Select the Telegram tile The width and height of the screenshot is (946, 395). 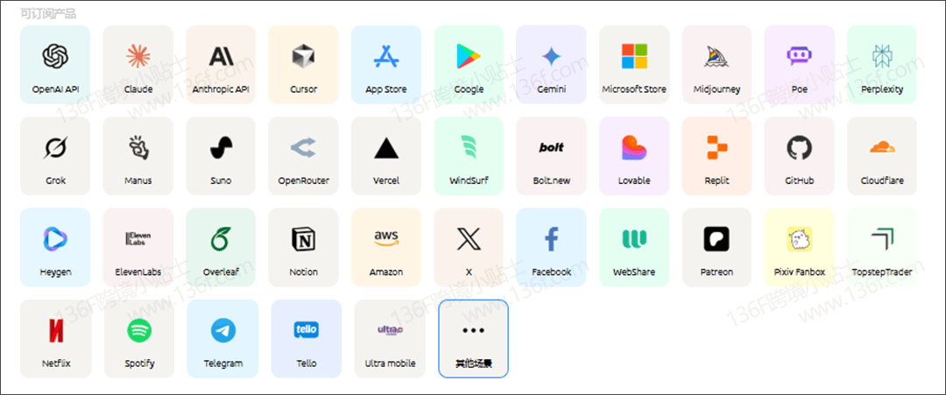222,339
